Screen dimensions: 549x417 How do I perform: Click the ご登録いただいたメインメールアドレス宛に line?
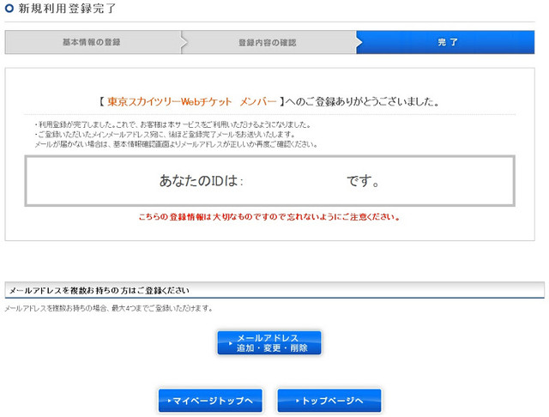(165, 135)
